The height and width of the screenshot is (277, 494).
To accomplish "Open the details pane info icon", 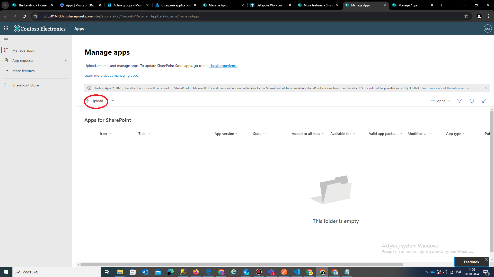I will click(x=472, y=101).
